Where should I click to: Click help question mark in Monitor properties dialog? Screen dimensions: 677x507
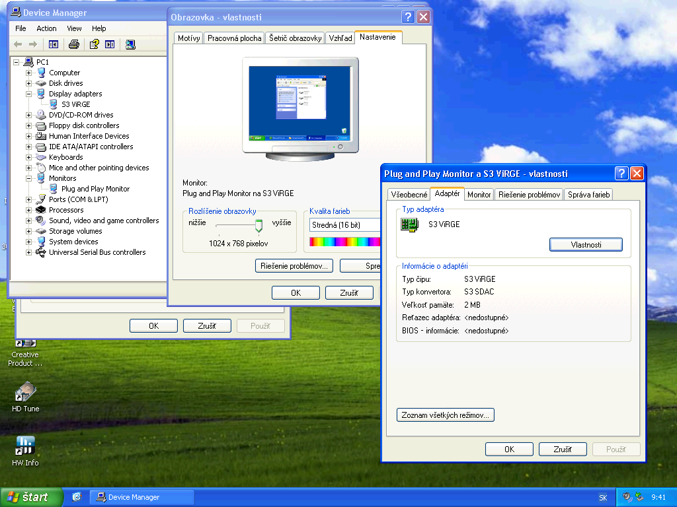[621, 174]
